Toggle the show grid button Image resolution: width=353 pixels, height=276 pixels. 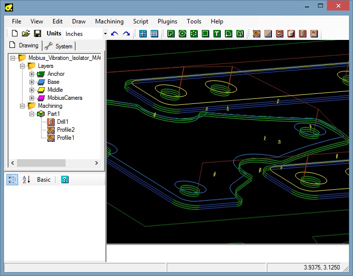tap(155, 34)
